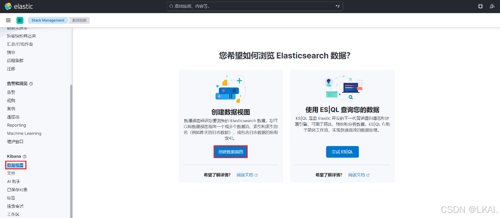This screenshot has width=500, height=218.
Task: Click the 创建数据视图 card title text
Action: pyautogui.click(x=231, y=112)
